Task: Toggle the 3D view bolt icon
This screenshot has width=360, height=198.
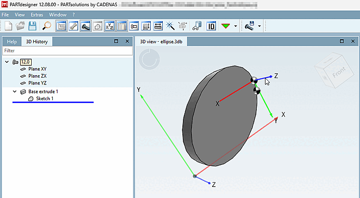Action: [x=85, y=26]
